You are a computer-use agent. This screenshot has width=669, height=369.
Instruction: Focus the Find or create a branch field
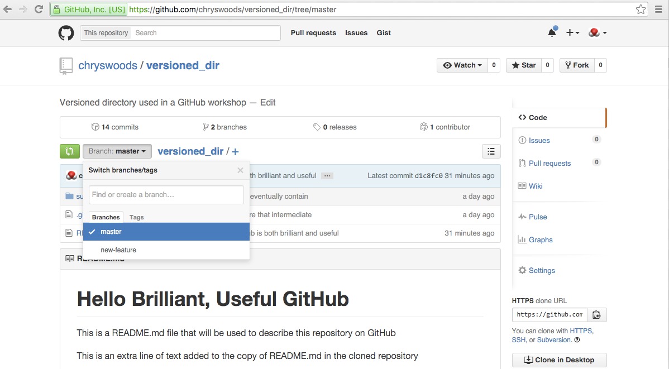click(x=166, y=194)
